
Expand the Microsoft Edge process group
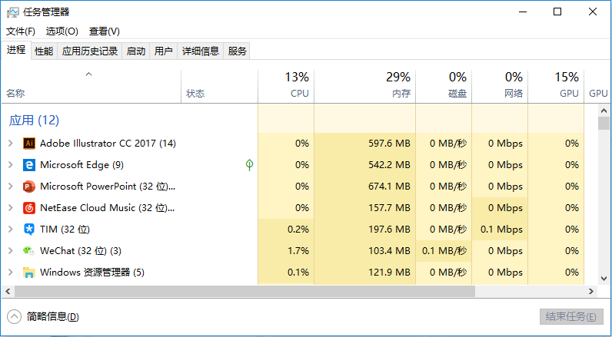(11, 165)
